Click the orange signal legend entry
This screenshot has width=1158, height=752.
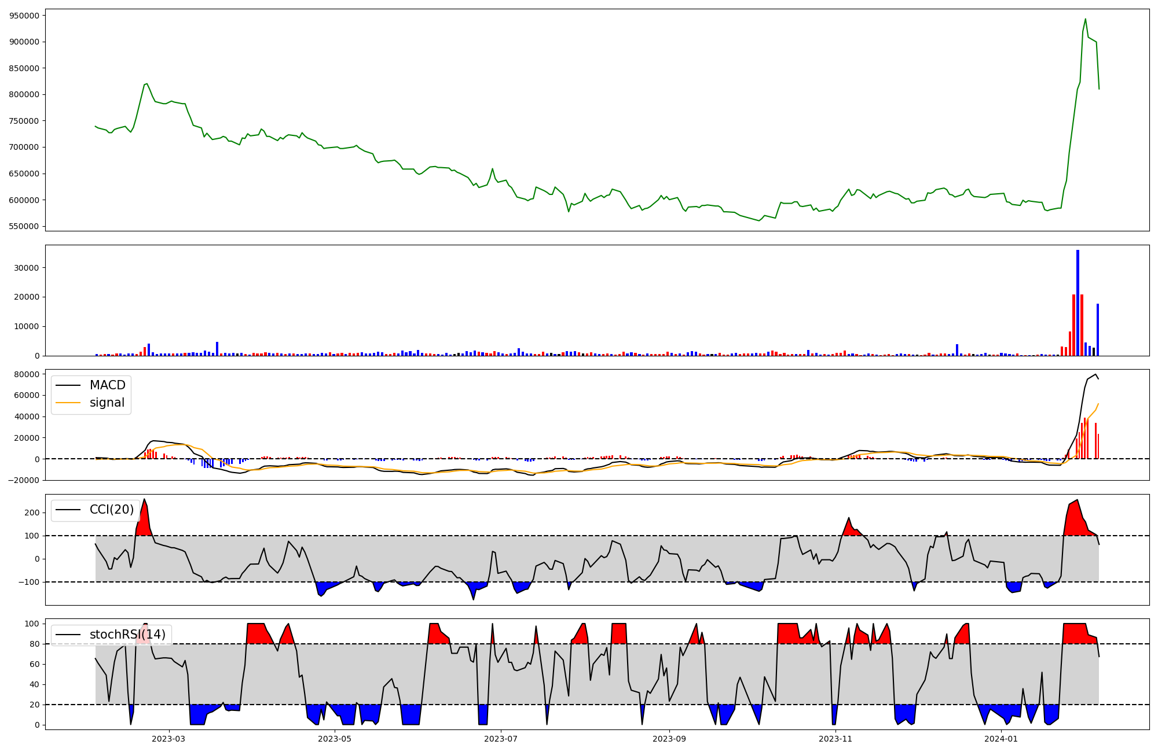pos(107,403)
